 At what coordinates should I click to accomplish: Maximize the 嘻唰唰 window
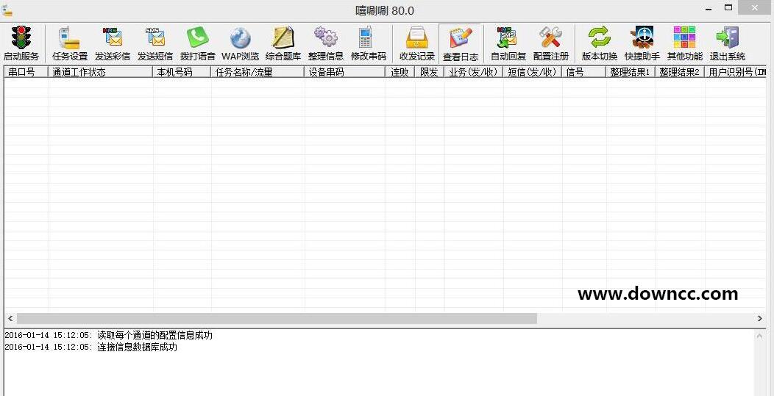(x=728, y=8)
